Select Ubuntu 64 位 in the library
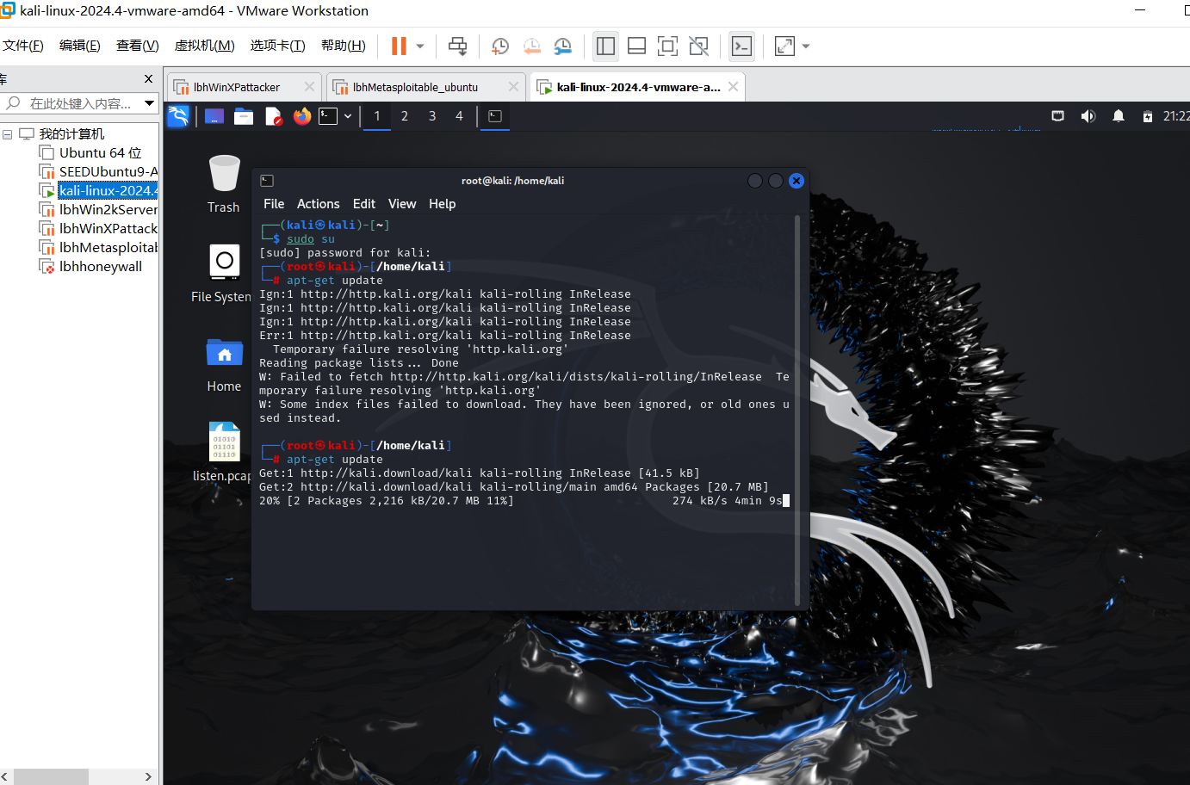 100,153
